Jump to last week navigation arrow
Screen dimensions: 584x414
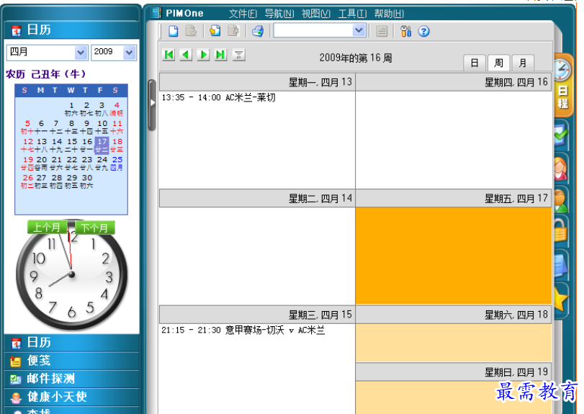tap(221, 55)
